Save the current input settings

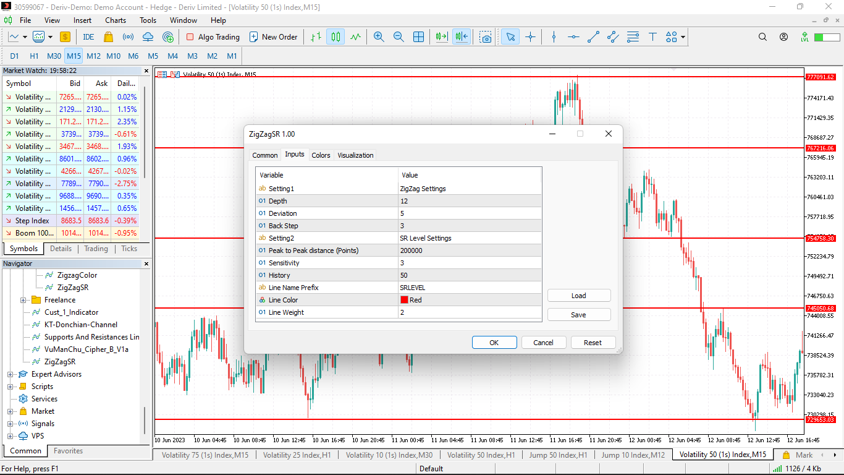(x=579, y=315)
